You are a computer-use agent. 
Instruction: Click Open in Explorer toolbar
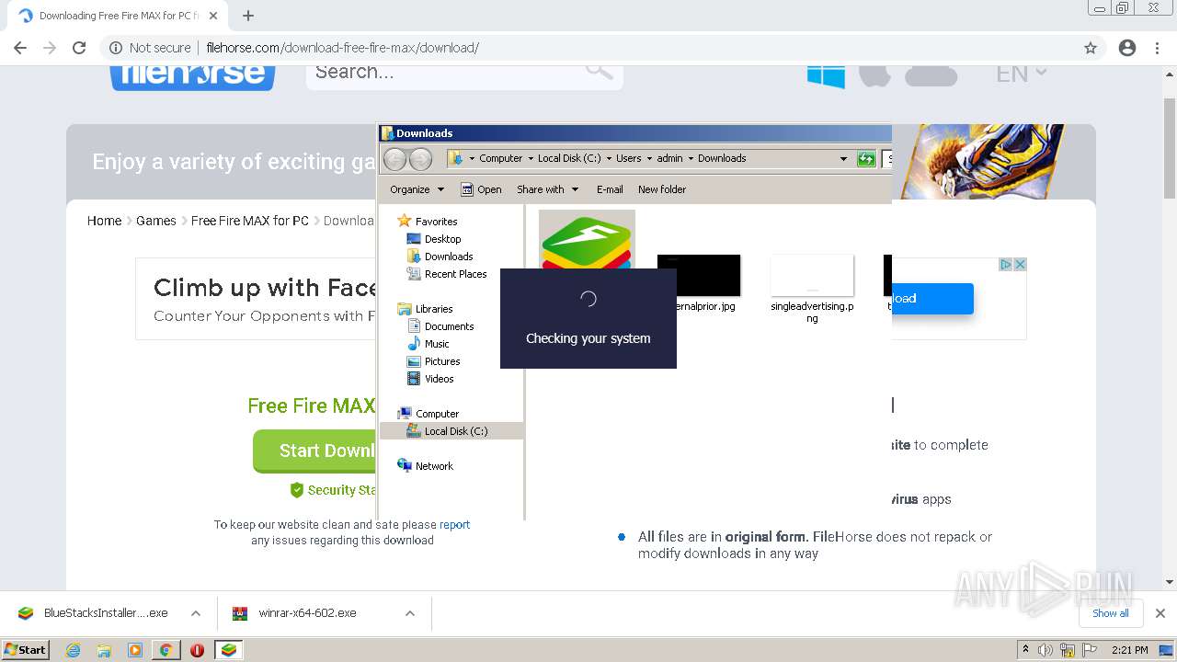point(481,189)
